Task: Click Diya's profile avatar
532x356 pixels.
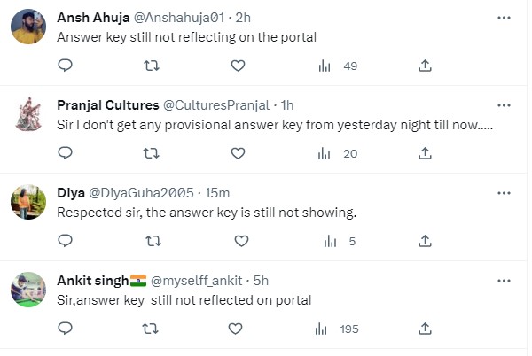Action: 28,203
